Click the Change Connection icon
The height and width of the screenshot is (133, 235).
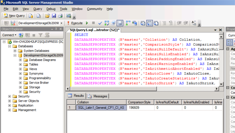tap(13, 23)
